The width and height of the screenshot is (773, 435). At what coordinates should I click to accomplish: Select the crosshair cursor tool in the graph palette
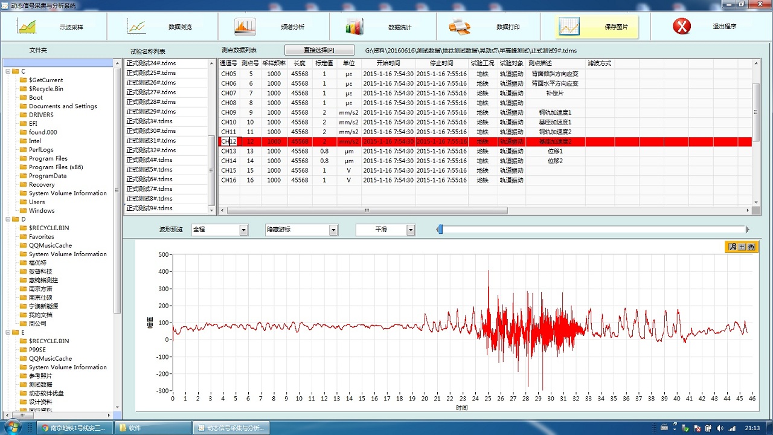pyautogui.click(x=742, y=246)
